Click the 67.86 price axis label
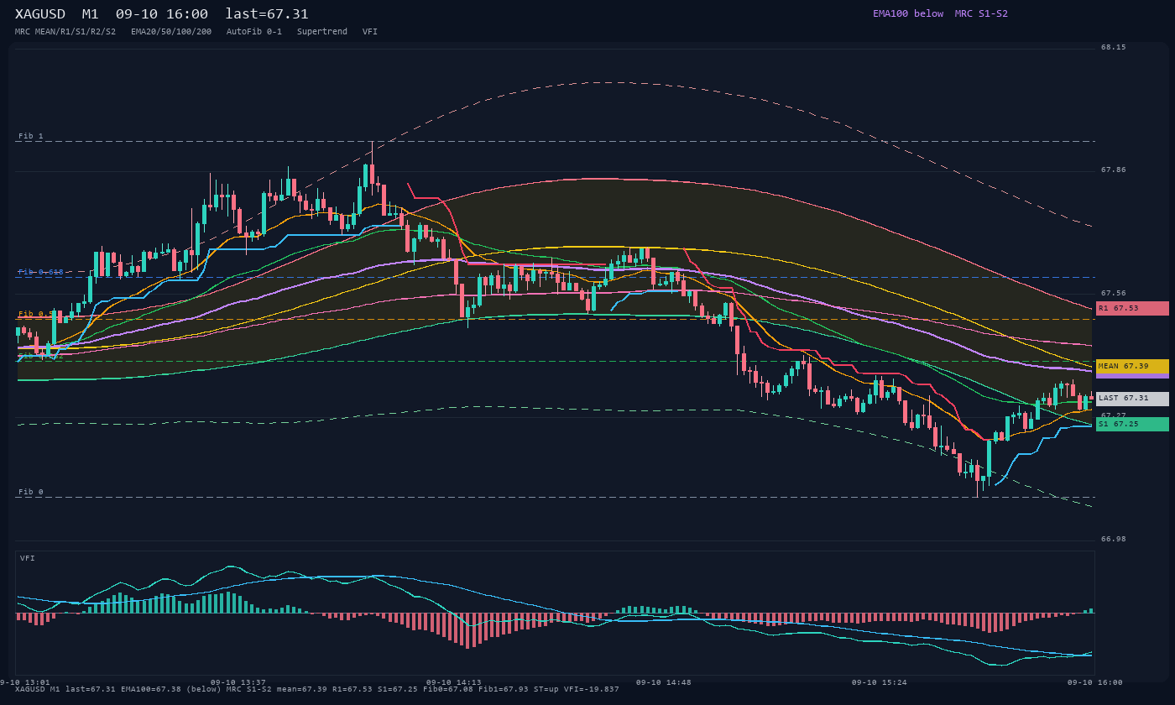 click(x=1114, y=170)
